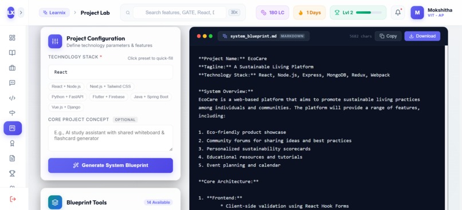Select the Vue.js + Django preset
Screen dimensions: 462x210
click(66, 107)
